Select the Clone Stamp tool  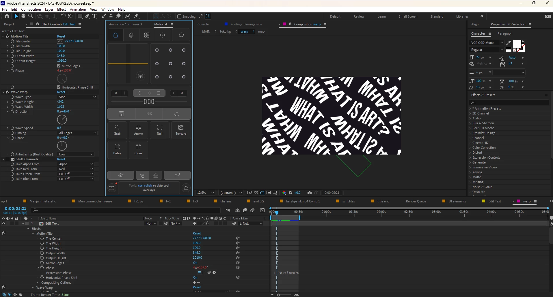(111, 16)
